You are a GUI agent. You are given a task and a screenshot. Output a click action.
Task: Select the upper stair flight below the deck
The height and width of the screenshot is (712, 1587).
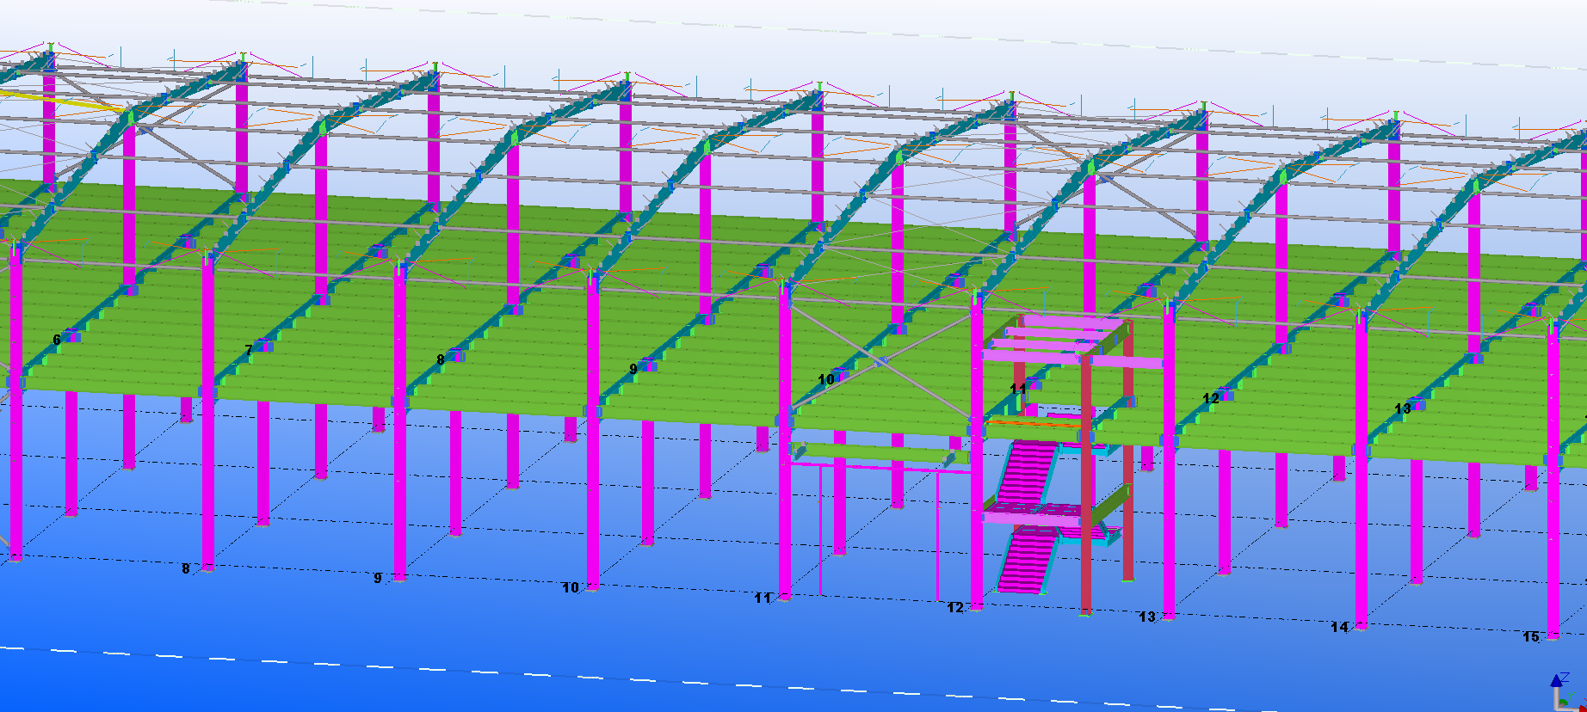(x=1028, y=471)
